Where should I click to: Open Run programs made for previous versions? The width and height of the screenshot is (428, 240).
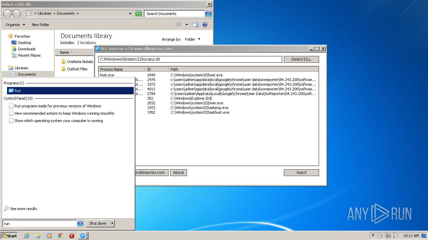coord(58,106)
